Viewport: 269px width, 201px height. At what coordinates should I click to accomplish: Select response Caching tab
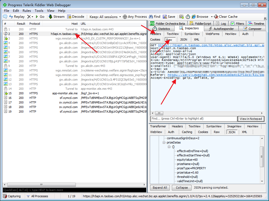pyautogui.click(x=187, y=132)
